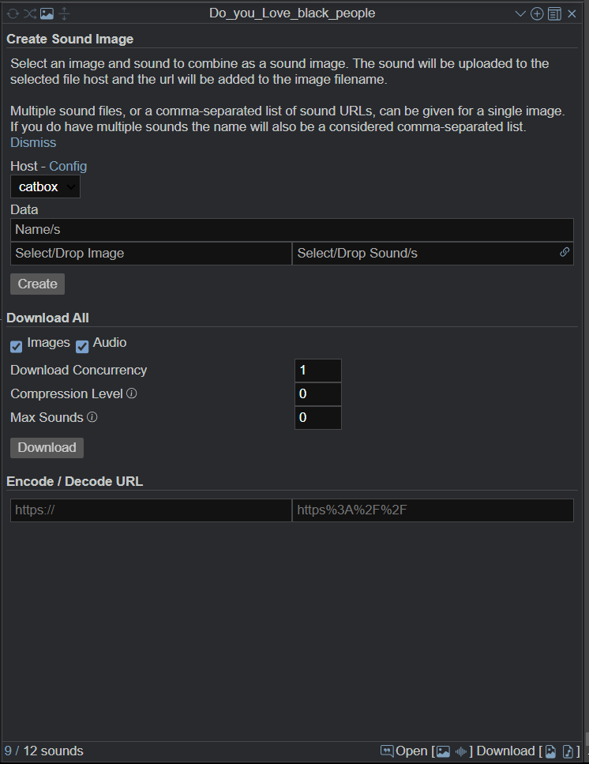Dismiss the sound image help text

point(33,142)
